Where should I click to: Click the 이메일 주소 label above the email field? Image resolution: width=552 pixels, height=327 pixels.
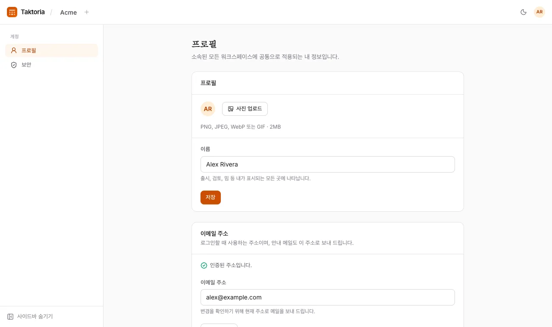tap(213, 282)
